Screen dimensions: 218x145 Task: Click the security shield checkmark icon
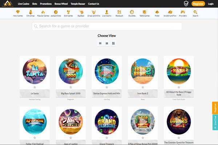click(x=186, y=4)
